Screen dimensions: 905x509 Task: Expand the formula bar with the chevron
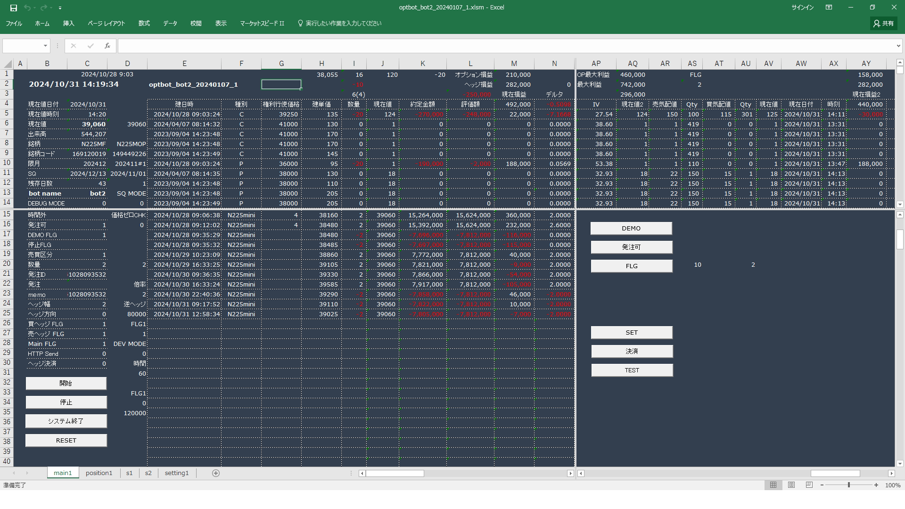tap(898, 46)
